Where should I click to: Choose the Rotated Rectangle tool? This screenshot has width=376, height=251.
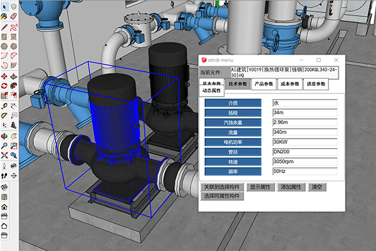(14, 36)
